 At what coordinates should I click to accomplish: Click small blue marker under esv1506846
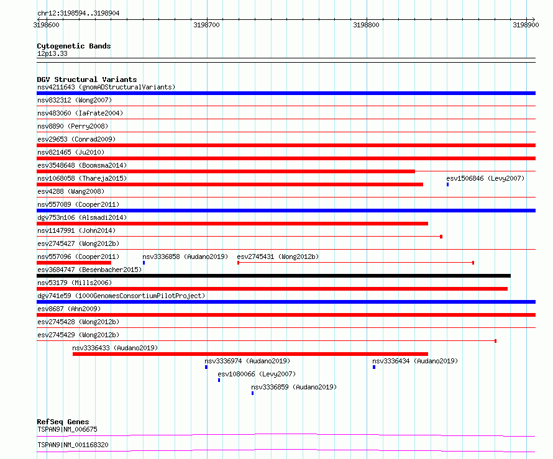click(x=448, y=184)
